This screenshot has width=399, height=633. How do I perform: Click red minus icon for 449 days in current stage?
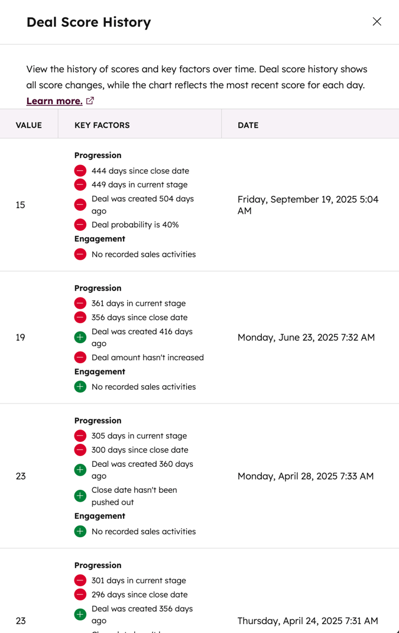click(x=80, y=185)
